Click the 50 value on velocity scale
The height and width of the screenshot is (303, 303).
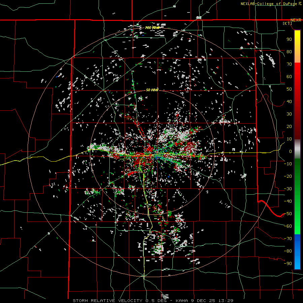289,89
